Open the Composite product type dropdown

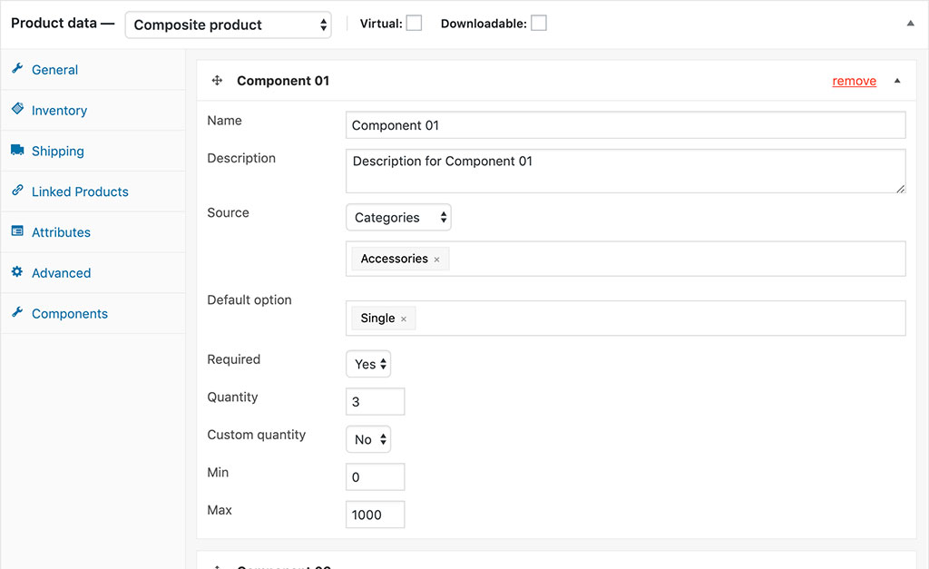click(x=228, y=25)
